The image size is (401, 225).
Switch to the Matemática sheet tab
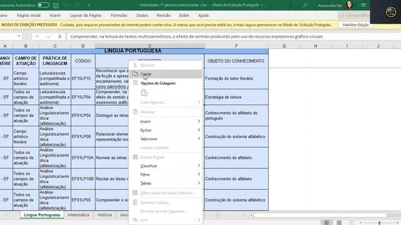pyautogui.click(x=78, y=215)
